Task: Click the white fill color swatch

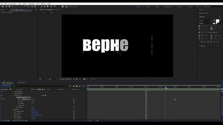Action: point(217,21)
